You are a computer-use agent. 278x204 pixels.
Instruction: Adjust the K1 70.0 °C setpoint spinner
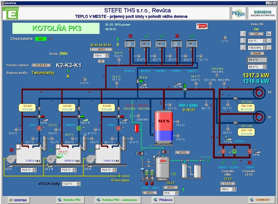point(114,170)
